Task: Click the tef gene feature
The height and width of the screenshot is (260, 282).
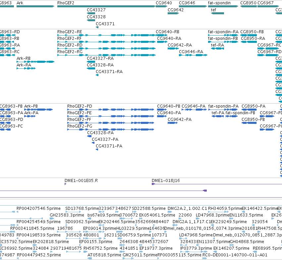Action: (x=217, y=13)
